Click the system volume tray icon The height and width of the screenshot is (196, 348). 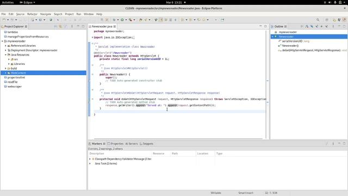coord(330,2)
